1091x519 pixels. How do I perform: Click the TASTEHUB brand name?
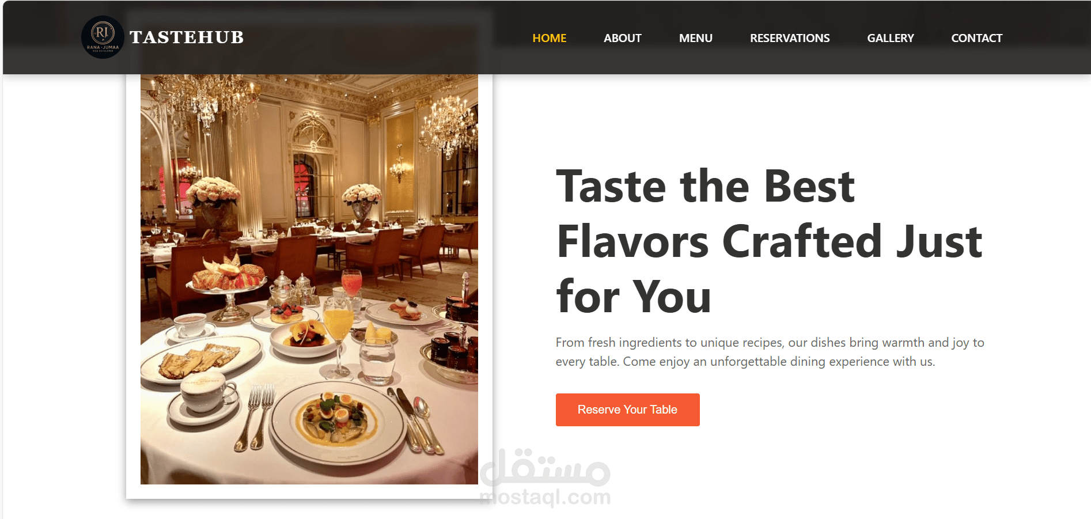coord(187,37)
